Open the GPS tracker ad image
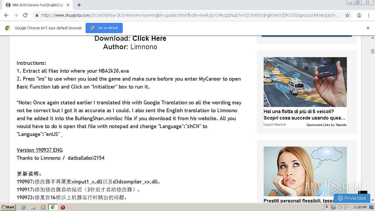 coord(305,82)
